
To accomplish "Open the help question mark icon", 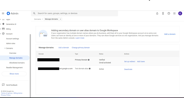I will pos(169,13).
